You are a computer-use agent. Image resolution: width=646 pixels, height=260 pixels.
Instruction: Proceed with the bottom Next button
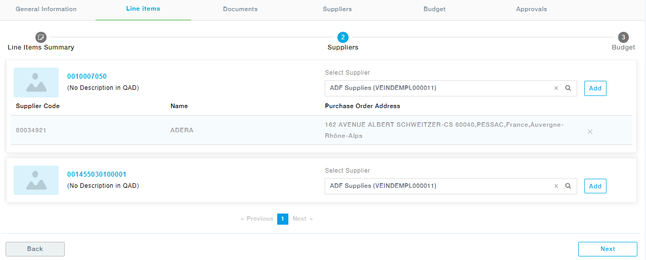608,249
